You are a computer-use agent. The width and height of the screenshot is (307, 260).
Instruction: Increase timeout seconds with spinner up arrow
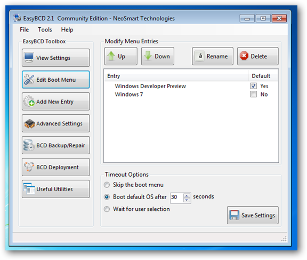click(x=187, y=196)
